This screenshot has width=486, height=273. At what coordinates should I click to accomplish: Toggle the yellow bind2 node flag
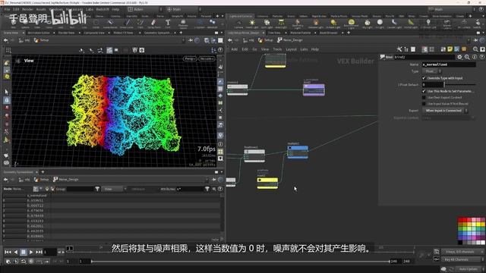pyautogui.click(x=260, y=180)
